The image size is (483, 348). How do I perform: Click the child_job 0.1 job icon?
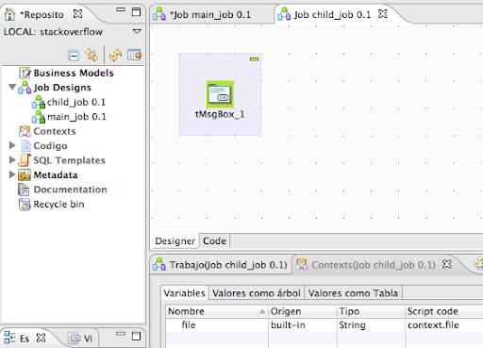[39, 102]
